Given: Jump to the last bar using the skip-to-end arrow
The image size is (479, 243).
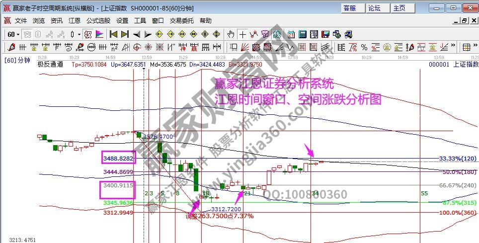Looking at the screenshot, I should click(x=125, y=34).
